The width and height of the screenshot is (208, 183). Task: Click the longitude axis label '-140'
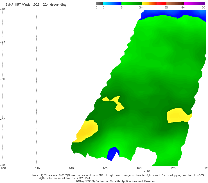pos(70,168)
